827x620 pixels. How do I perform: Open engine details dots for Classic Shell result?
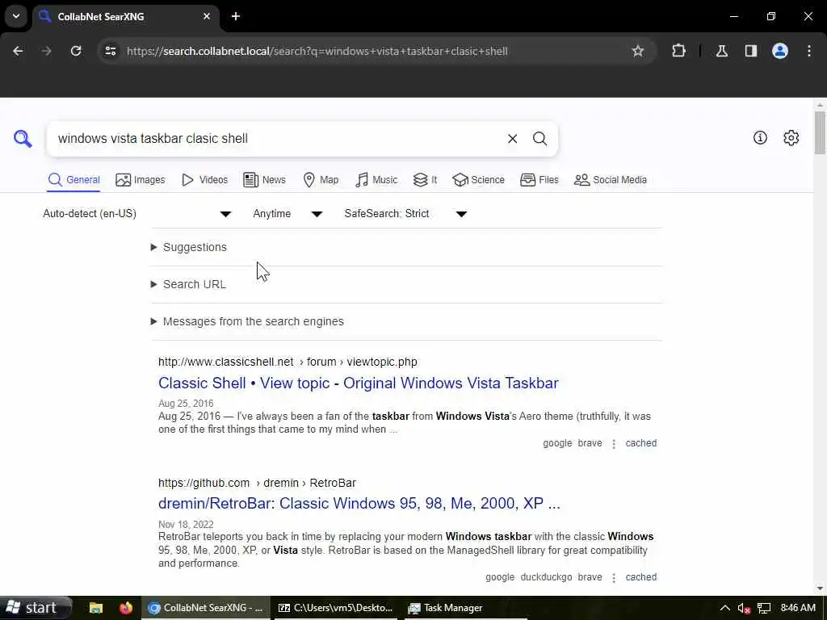point(614,444)
